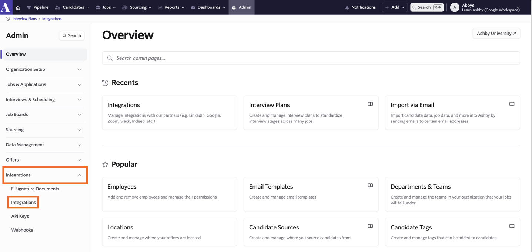This screenshot has width=532, height=252.
Task: Click the Ashby logo icon
Action: click(6, 7)
